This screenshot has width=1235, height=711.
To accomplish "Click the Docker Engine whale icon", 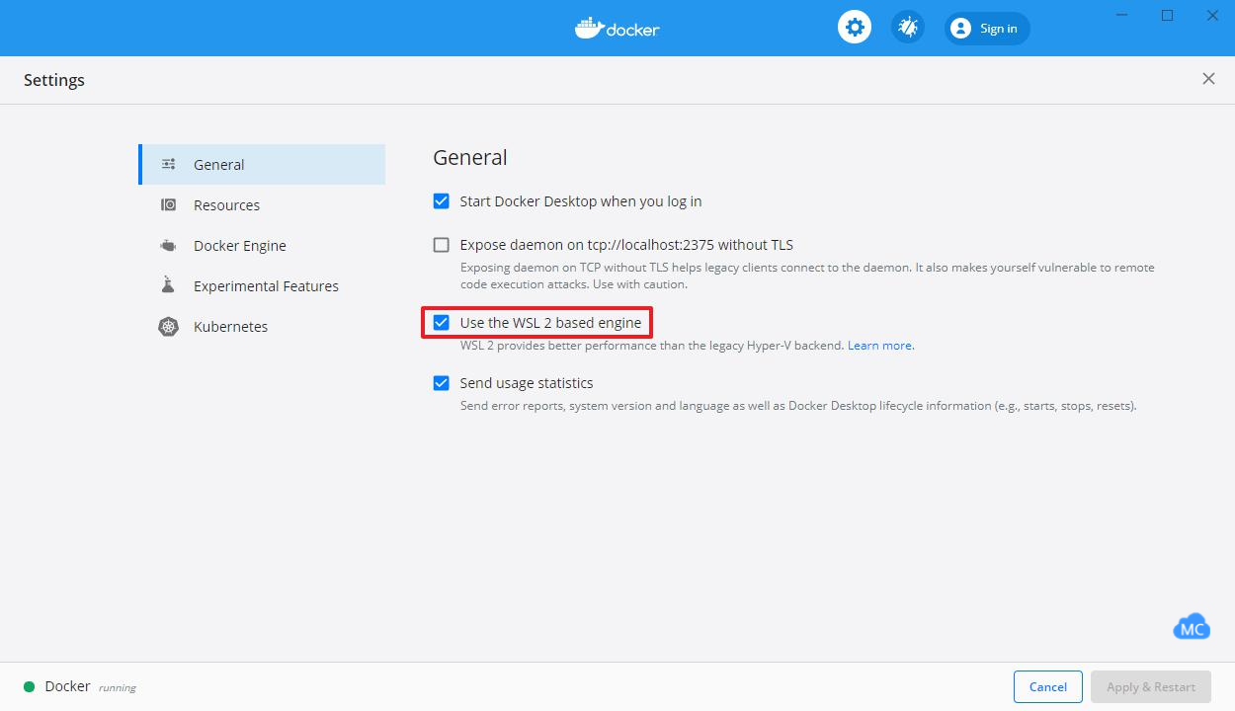I will point(168,245).
